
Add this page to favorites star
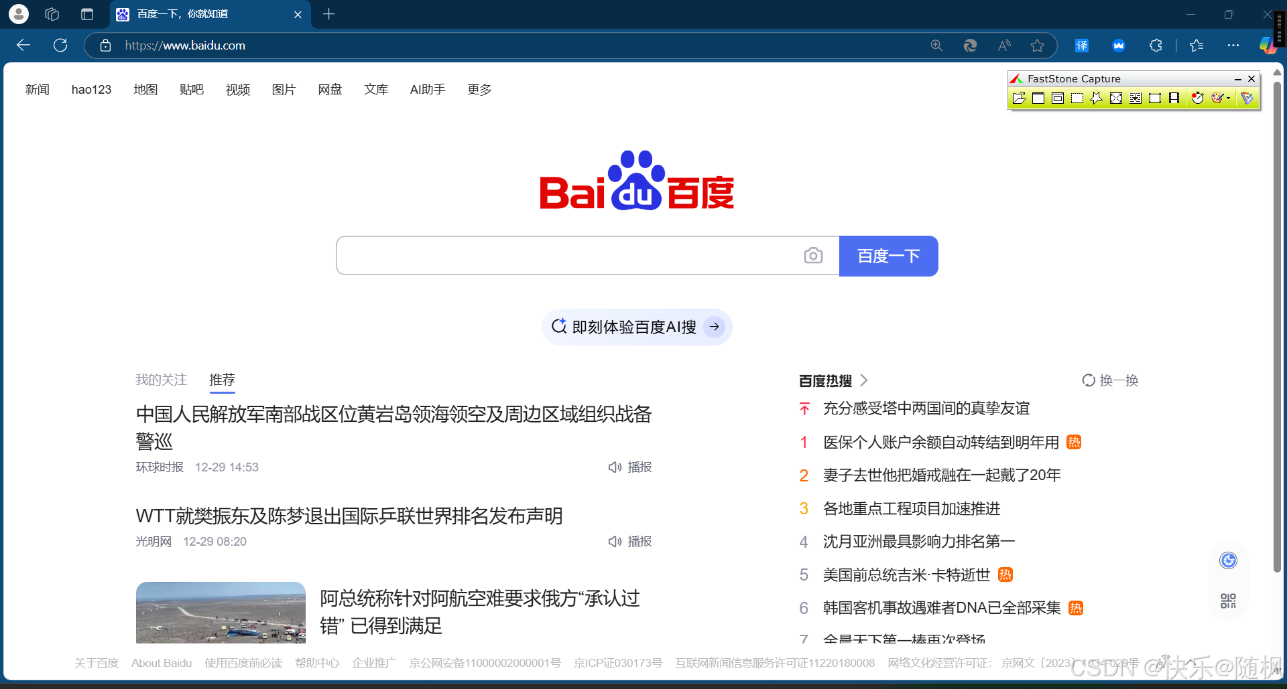pos(1038,46)
